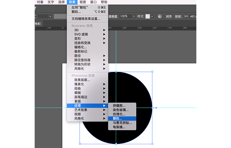The width and height of the screenshot is (231, 148).
Task: Expand the 模糊 submenu
Action: 87,93
